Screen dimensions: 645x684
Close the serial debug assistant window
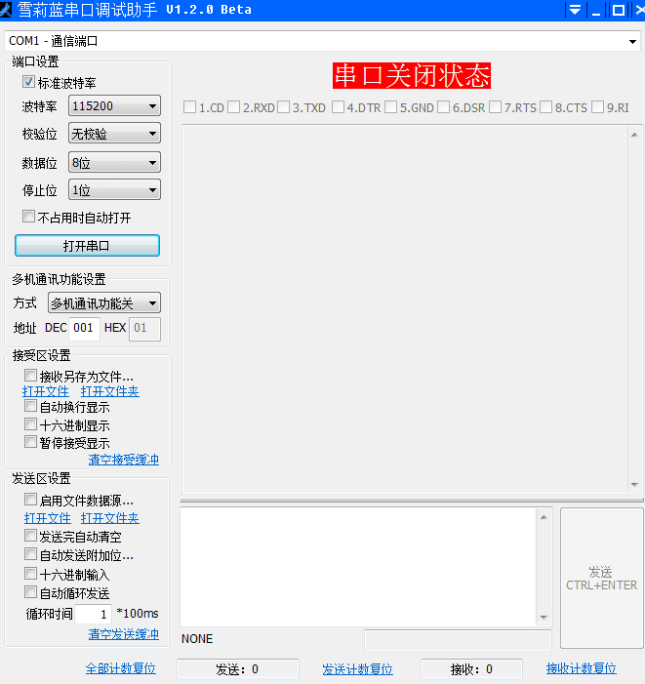639,10
